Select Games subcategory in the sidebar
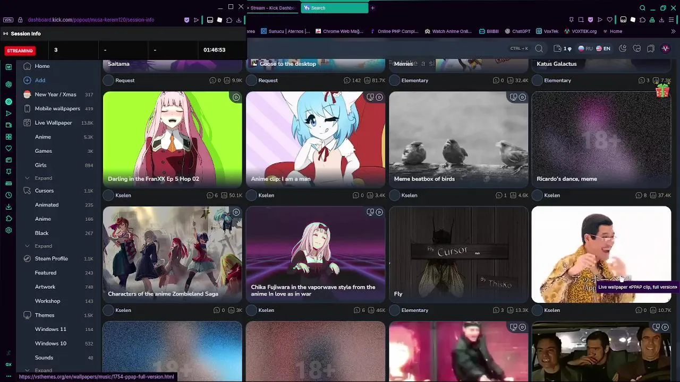Image resolution: width=680 pixels, height=382 pixels. [x=44, y=151]
